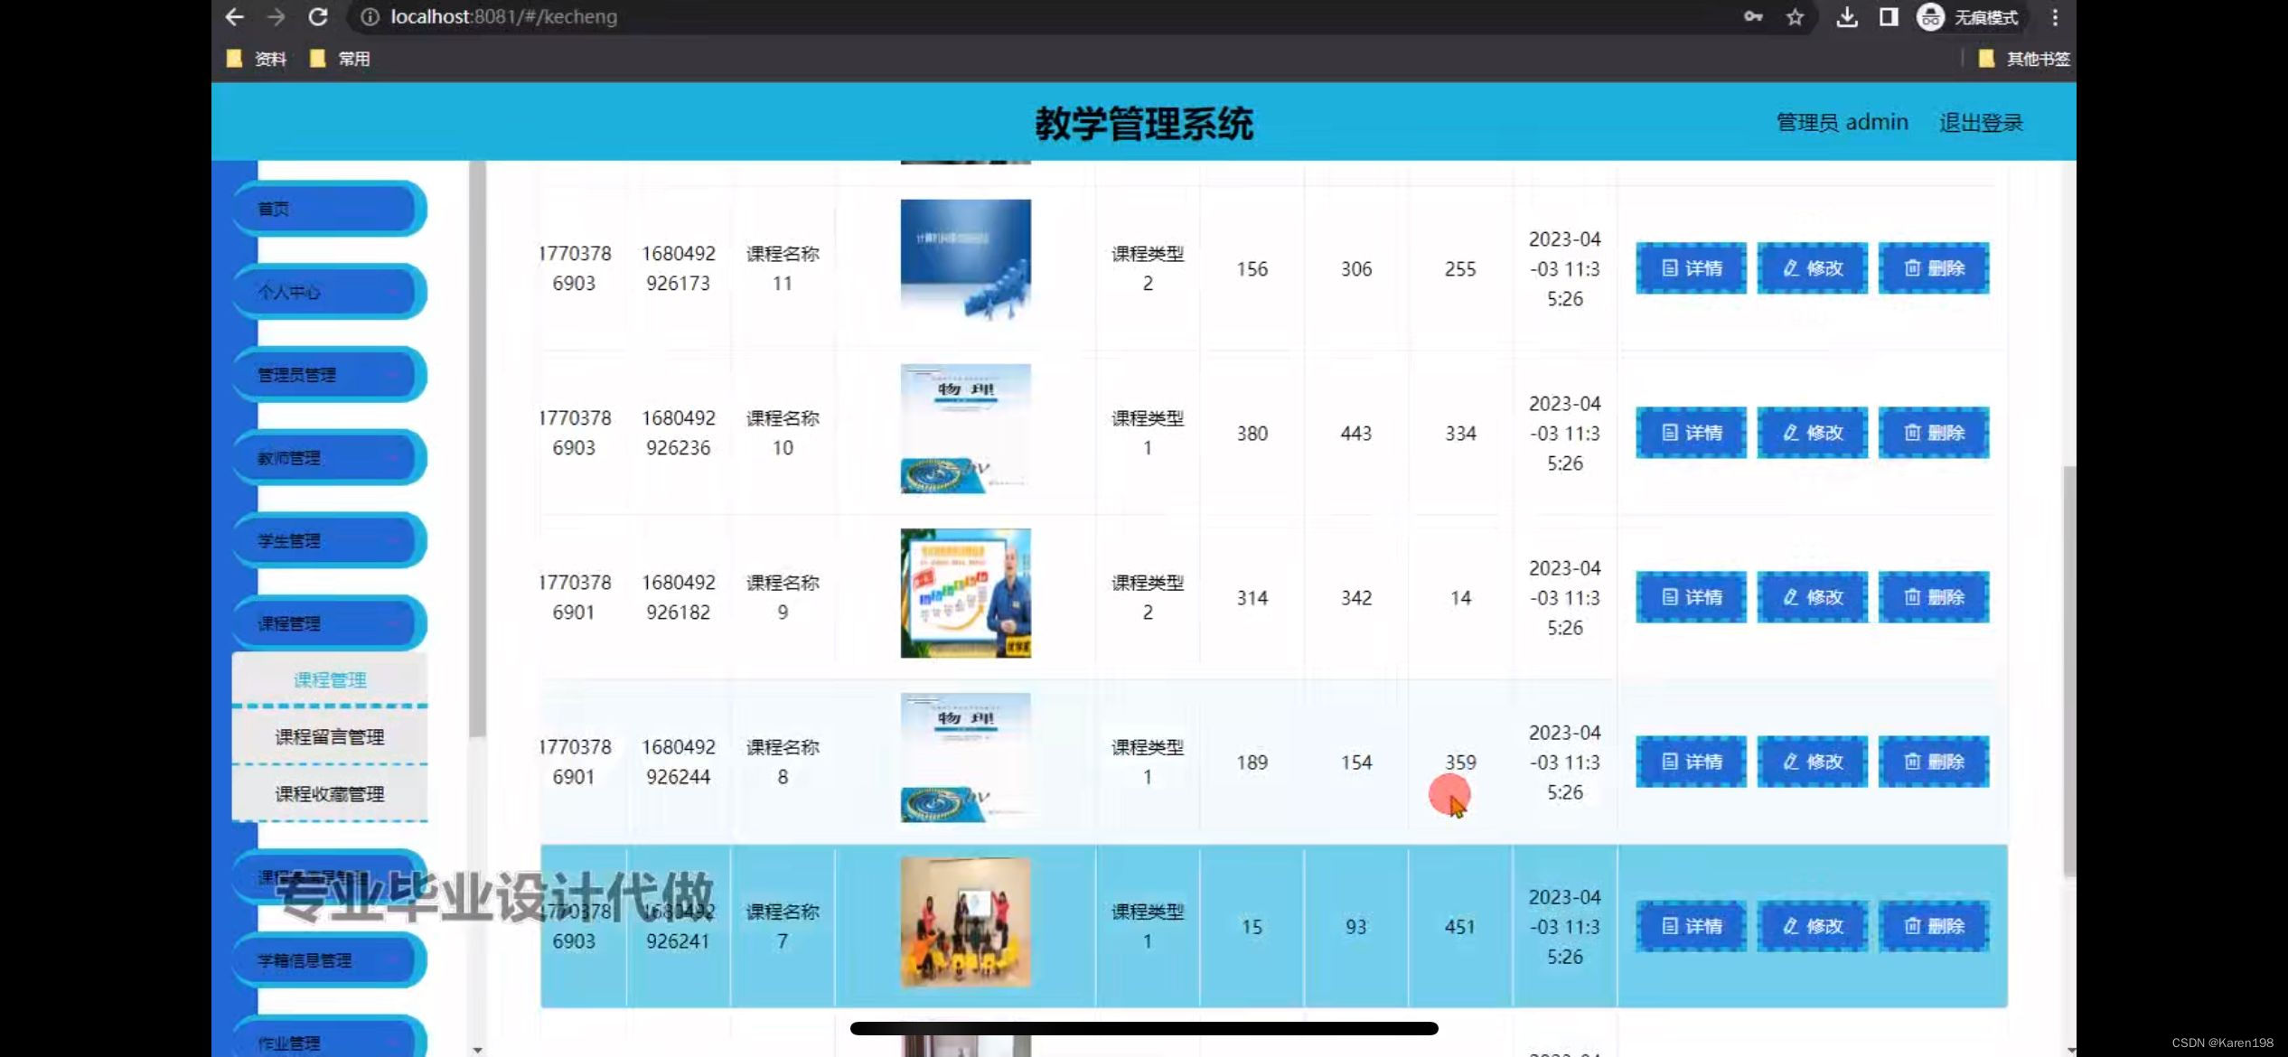Reload the page with the refresh icon
Image resolution: width=2288 pixels, height=1057 pixels.
pyautogui.click(x=318, y=17)
